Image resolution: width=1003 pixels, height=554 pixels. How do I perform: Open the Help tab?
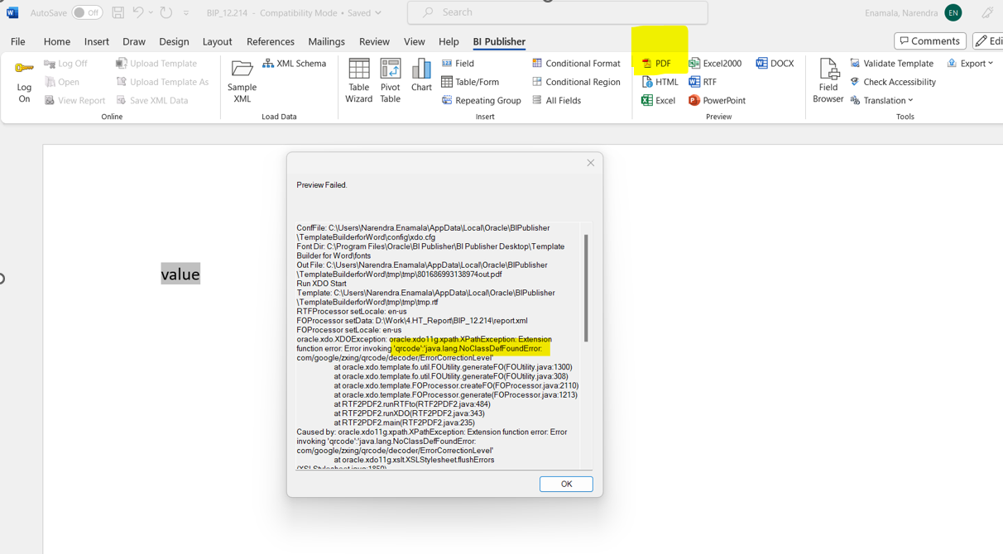point(449,41)
